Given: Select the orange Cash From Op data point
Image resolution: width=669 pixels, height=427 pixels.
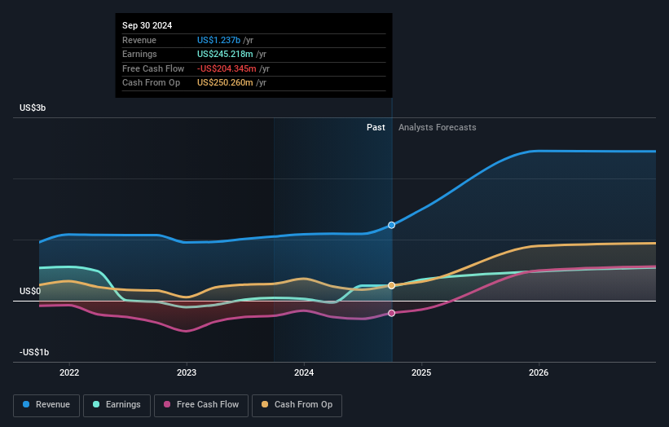Looking at the screenshot, I should 391,285.
